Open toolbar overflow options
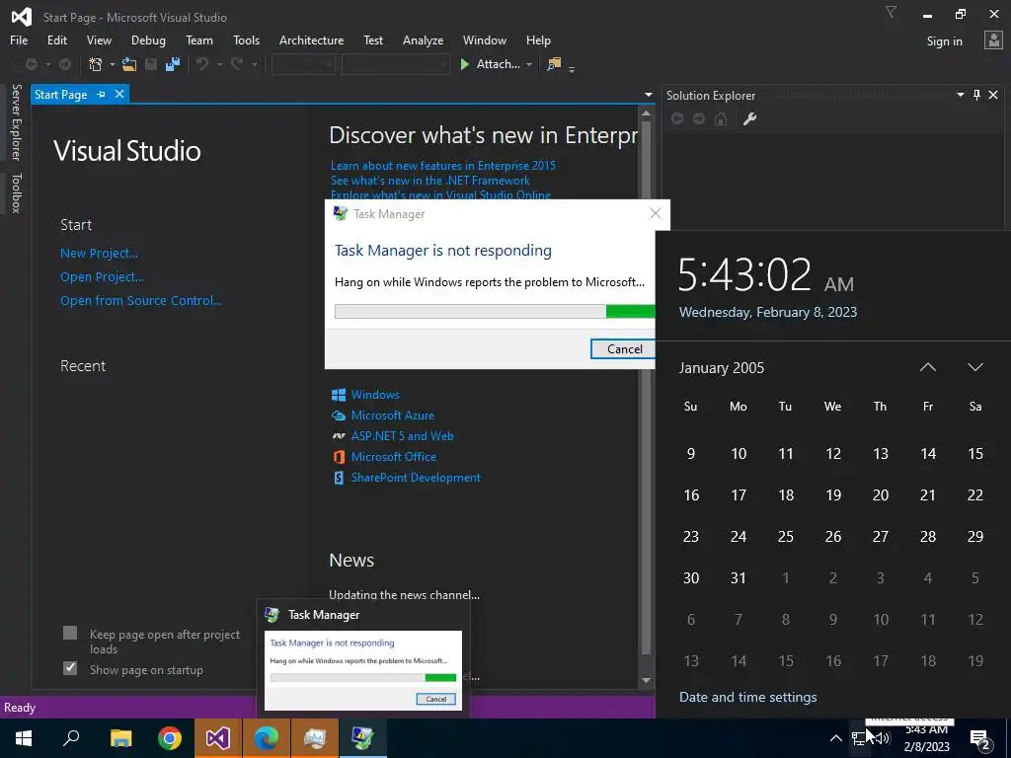The image size is (1011, 758). click(572, 68)
